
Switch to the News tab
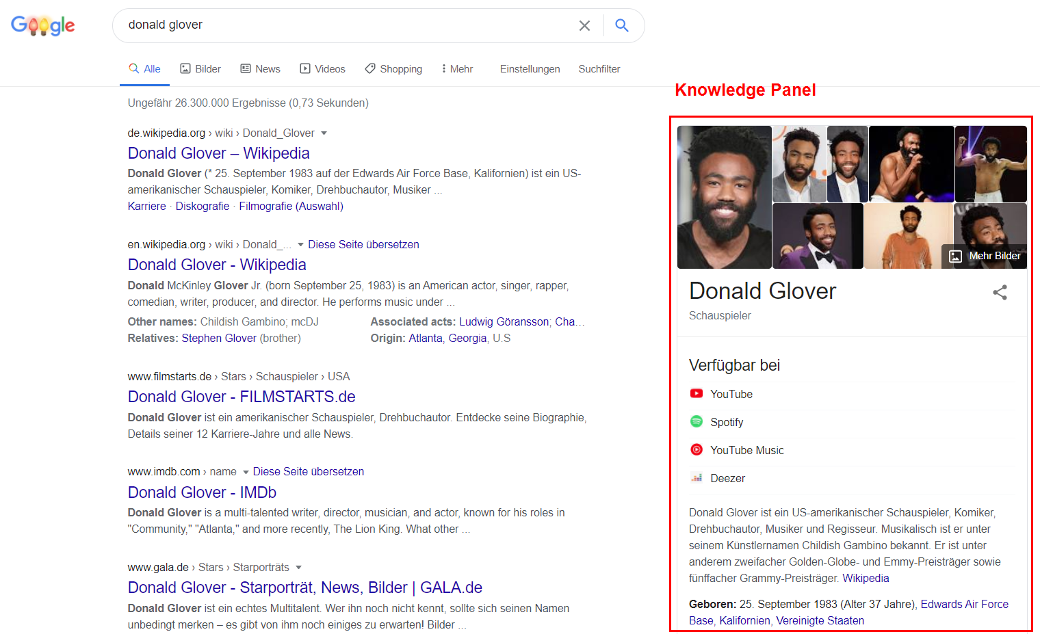point(260,69)
